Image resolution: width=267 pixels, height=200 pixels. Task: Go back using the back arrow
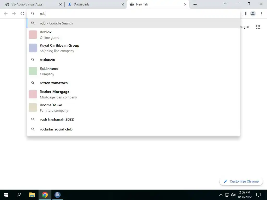6,14
